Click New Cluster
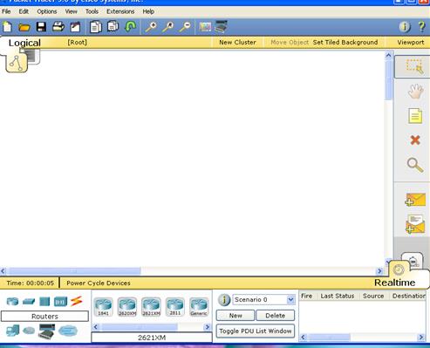 237,42
